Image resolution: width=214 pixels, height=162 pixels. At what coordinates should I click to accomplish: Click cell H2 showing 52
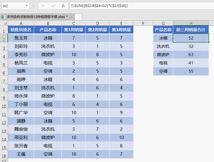click(191, 38)
